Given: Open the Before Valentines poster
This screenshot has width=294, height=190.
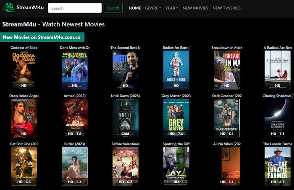Looking at the screenshot, I should 126,166.
